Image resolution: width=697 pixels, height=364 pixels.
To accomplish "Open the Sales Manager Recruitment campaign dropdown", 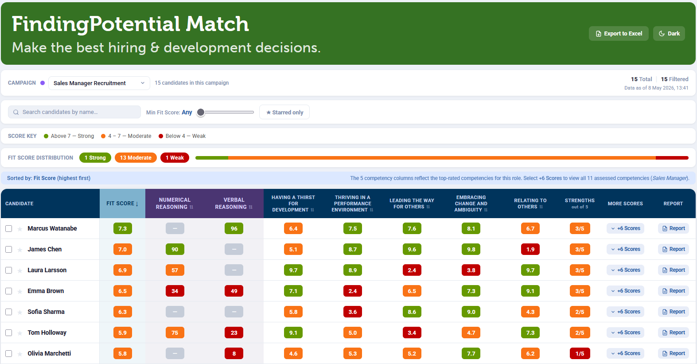I will pyautogui.click(x=99, y=83).
